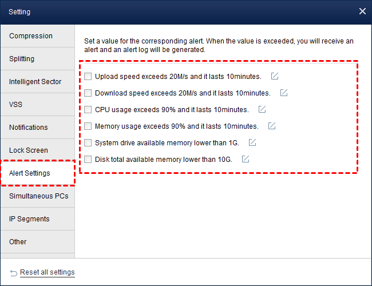
Task: Click edit icon for Upload speed alert
Action: point(275,76)
